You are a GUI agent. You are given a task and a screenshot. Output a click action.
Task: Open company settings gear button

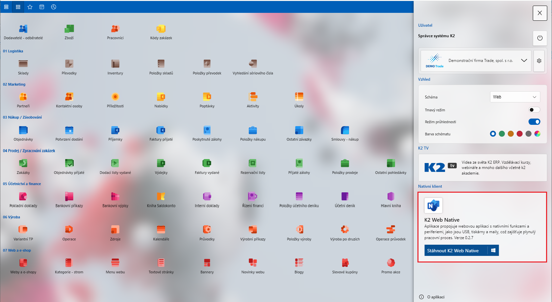(539, 61)
